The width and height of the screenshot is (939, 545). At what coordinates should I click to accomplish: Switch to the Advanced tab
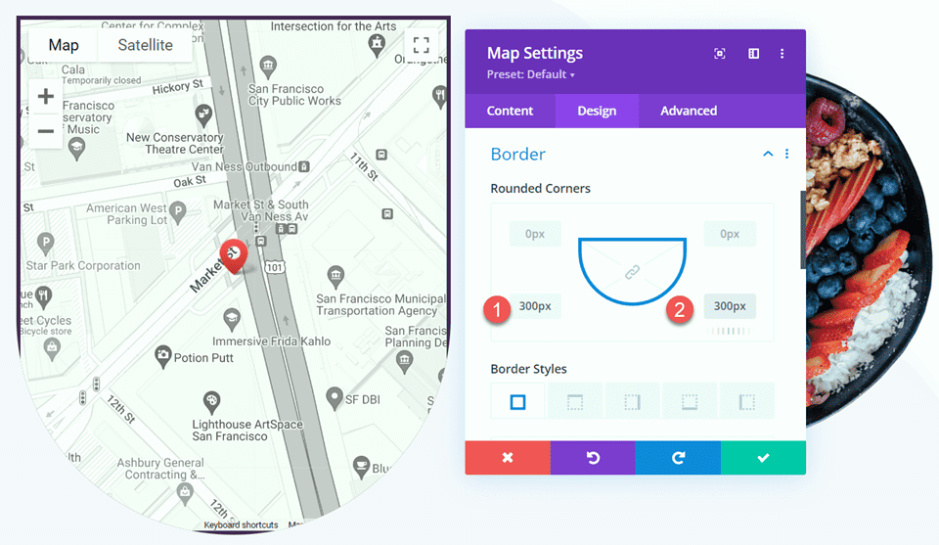(x=689, y=111)
